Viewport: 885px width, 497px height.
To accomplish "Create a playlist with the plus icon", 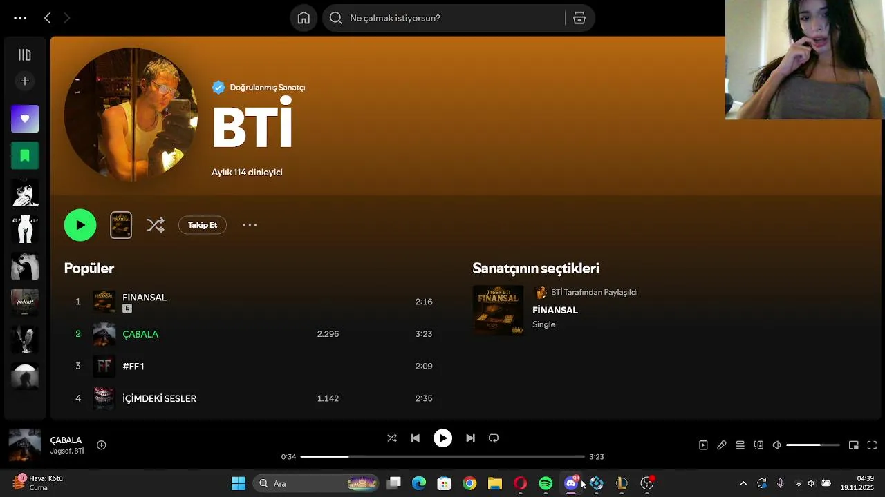I will click(25, 81).
